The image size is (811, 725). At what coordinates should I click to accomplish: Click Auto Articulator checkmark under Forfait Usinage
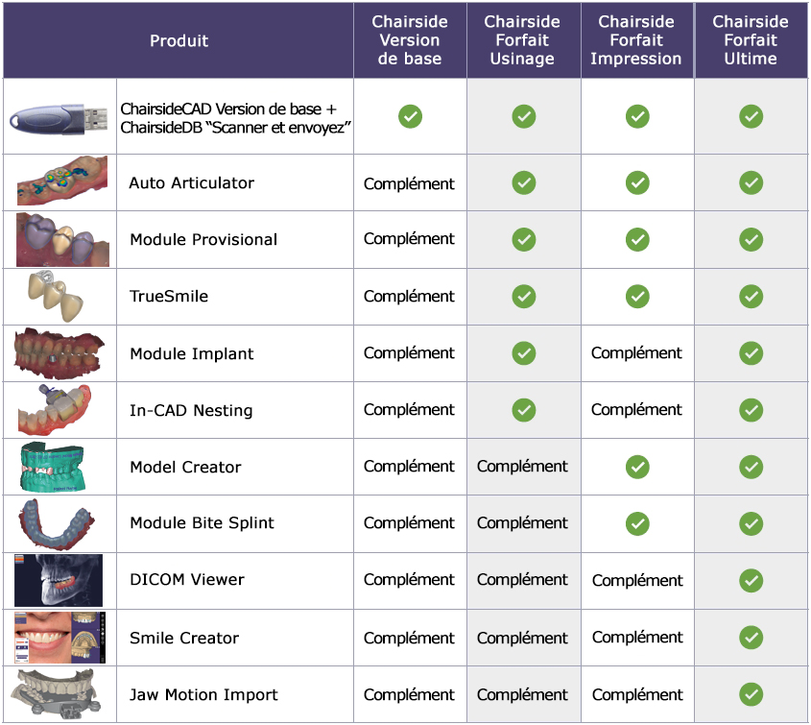(524, 182)
